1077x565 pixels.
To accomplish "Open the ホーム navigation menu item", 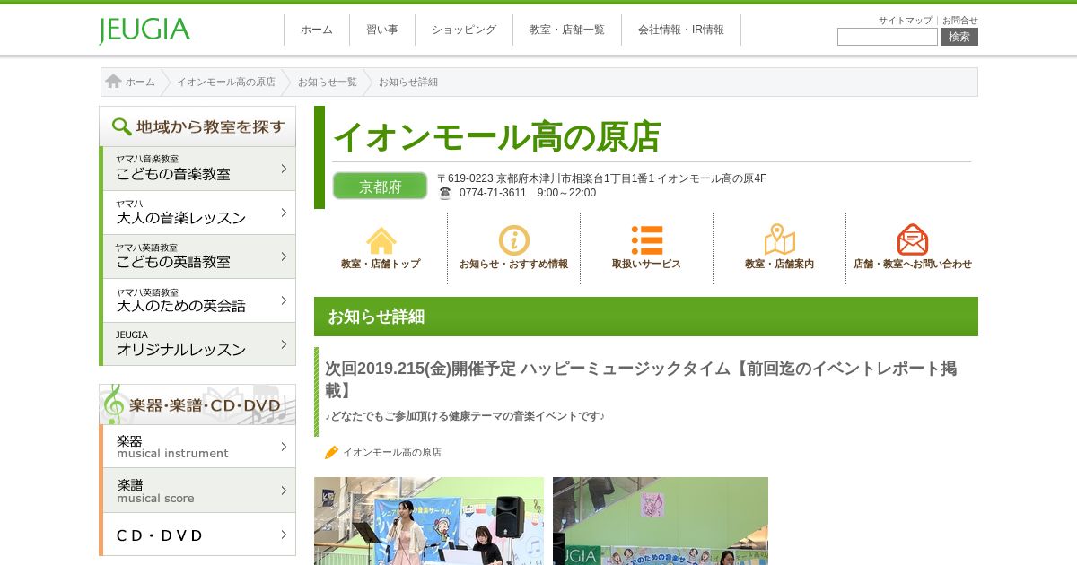I will tap(317, 30).
